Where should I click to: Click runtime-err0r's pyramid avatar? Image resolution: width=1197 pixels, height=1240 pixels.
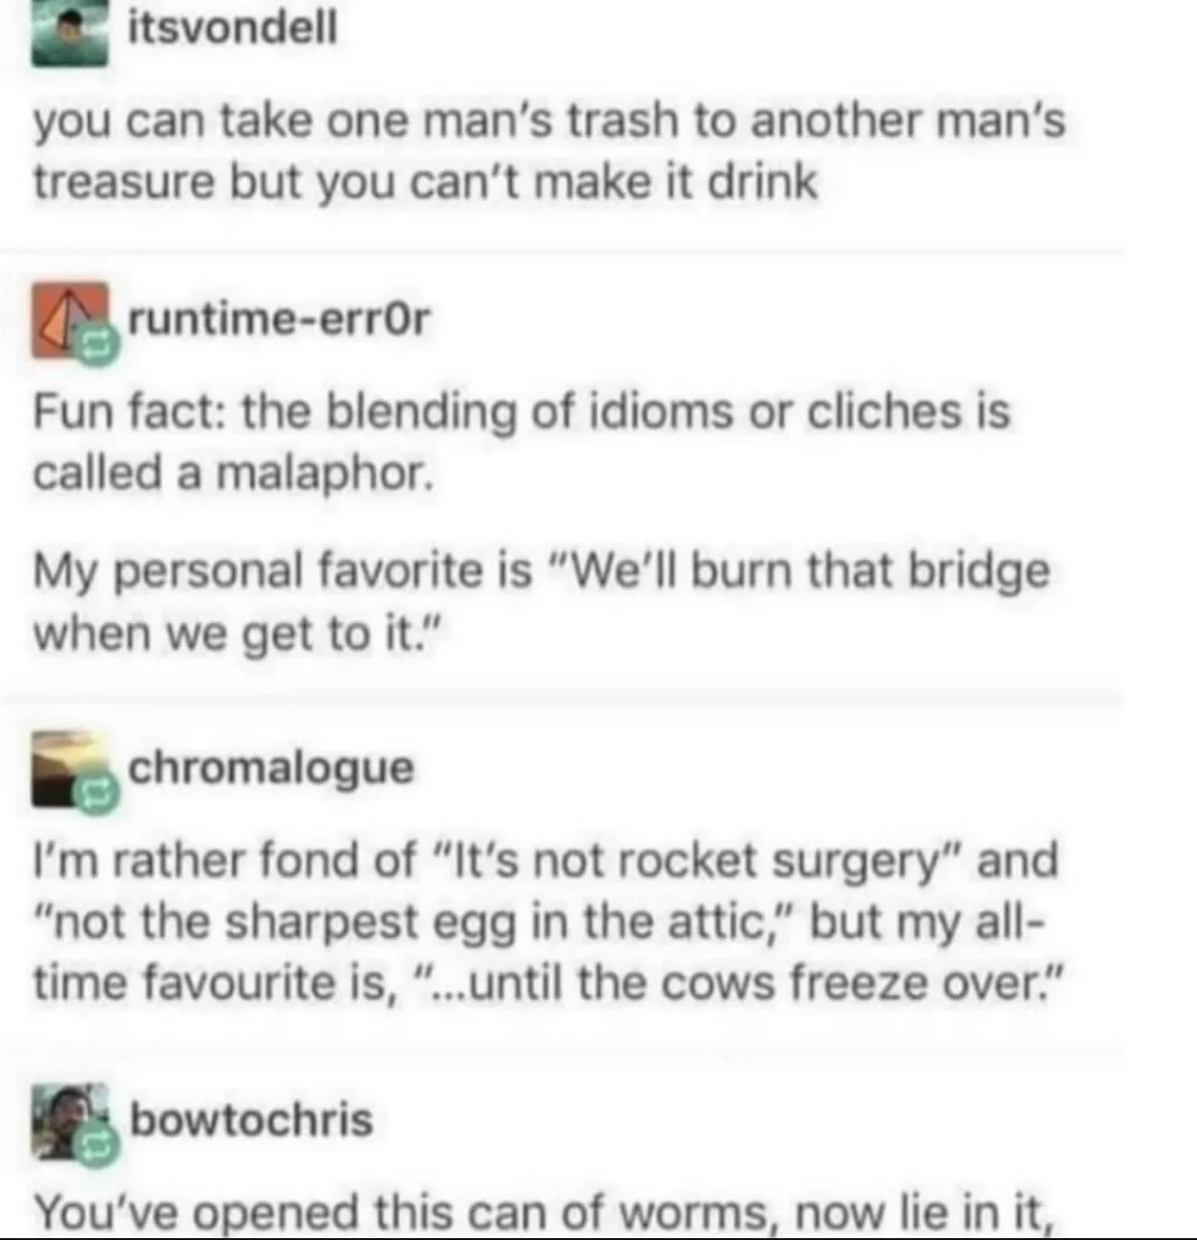point(70,321)
